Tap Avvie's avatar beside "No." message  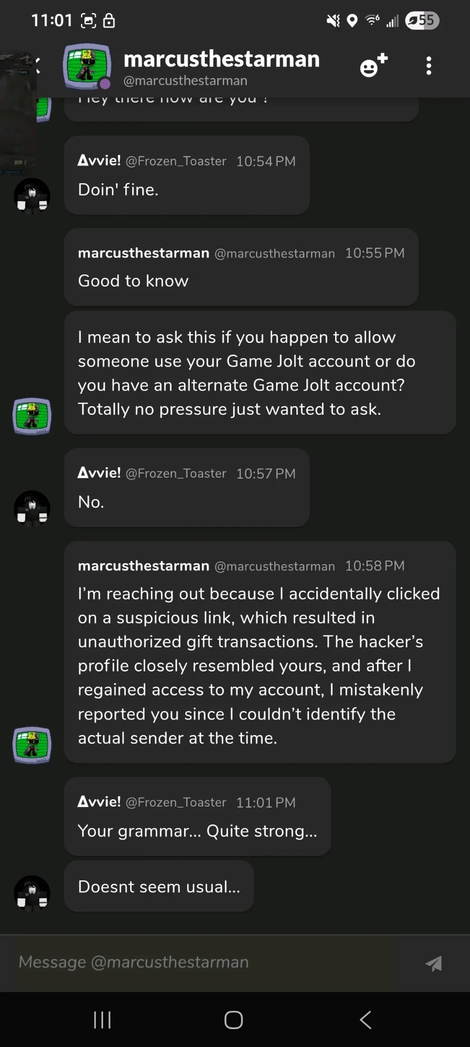32,509
